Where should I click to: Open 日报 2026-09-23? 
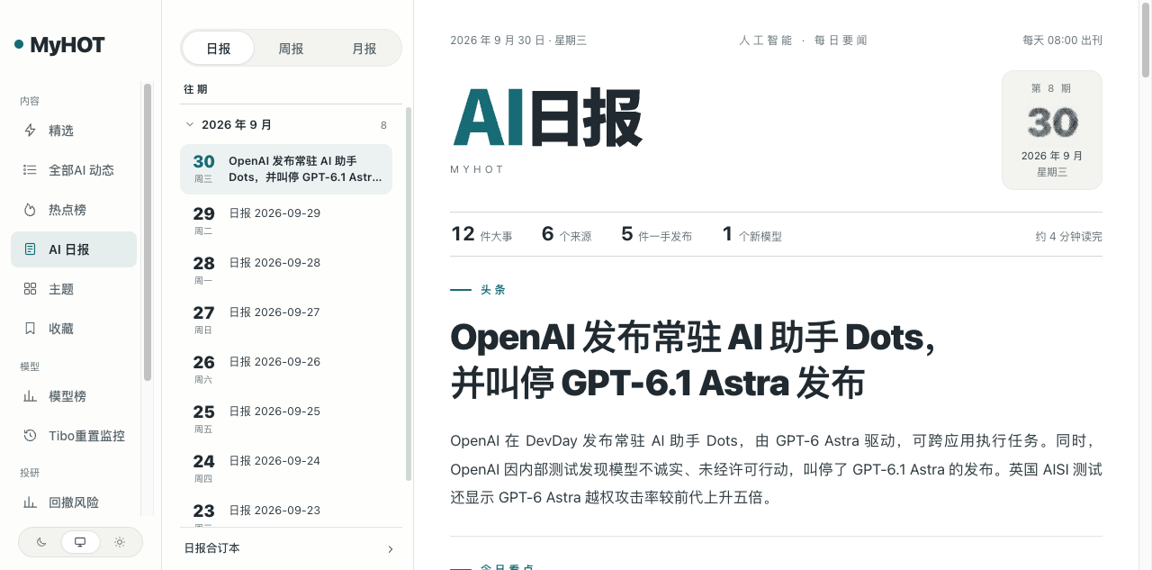point(286,511)
